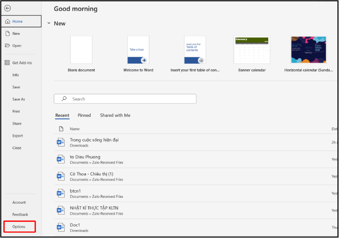The height and width of the screenshot is (238, 339).
Task: Click the Word icon beside btcn1
Action: [60, 193]
